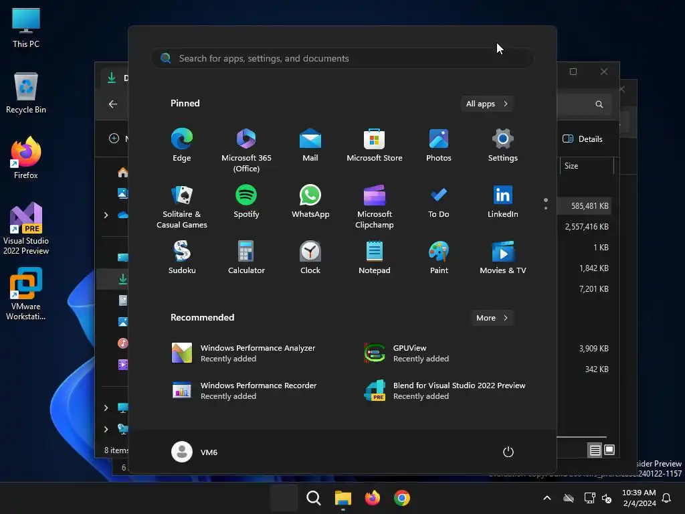Click the New (+) button in File Explorer
This screenshot has height=514, width=685.
[x=114, y=139]
